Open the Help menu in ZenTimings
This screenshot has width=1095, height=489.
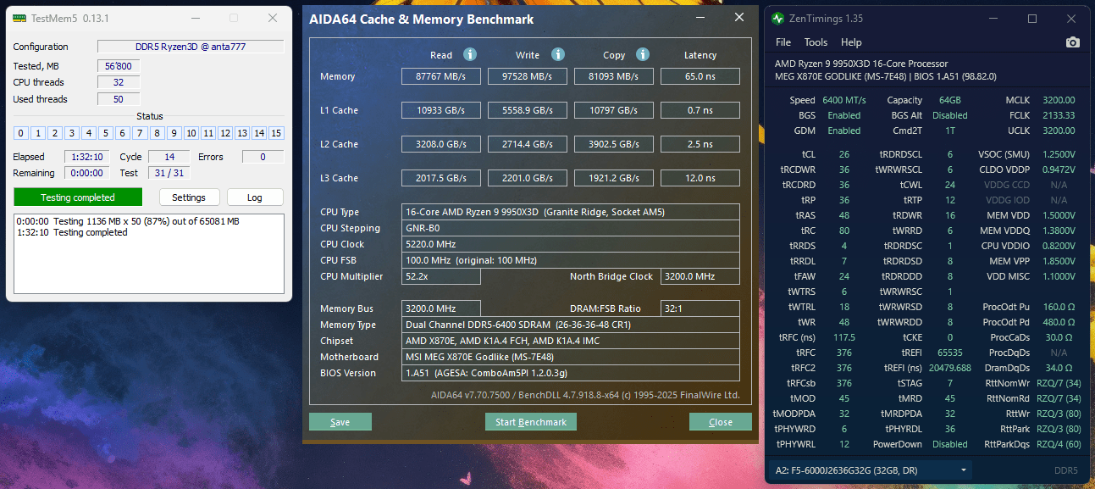[x=851, y=42]
